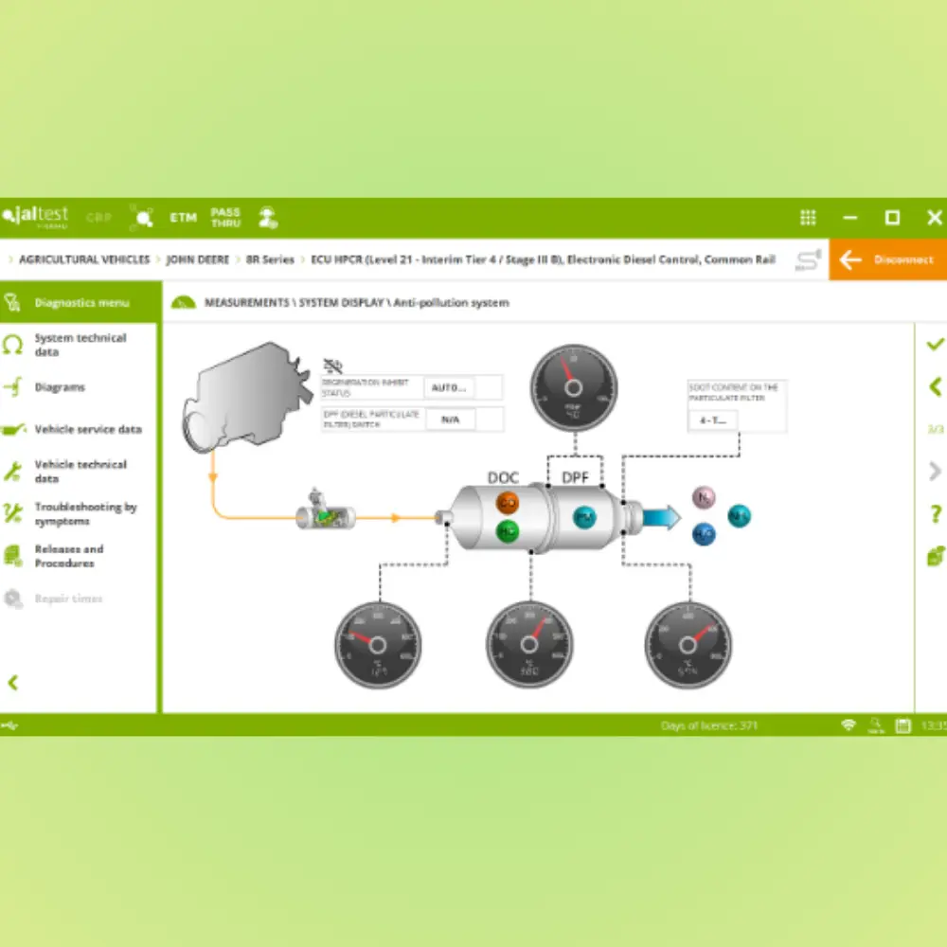Open Vehicle technical data
Viewport: 947px width, 947px height.
coord(79,471)
